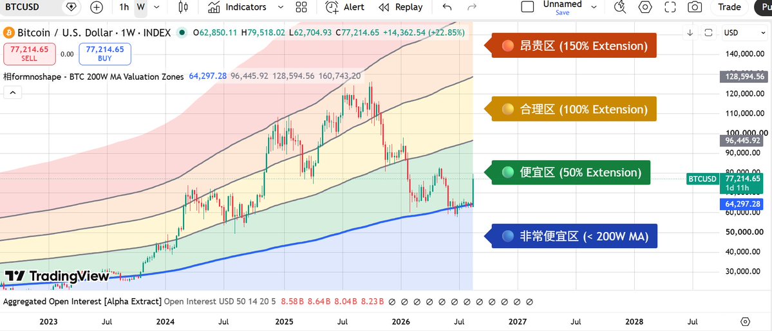This screenshot has width=772, height=331.
Task: Select the Aggregated Open Interest indicator legend
Action: point(82,301)
